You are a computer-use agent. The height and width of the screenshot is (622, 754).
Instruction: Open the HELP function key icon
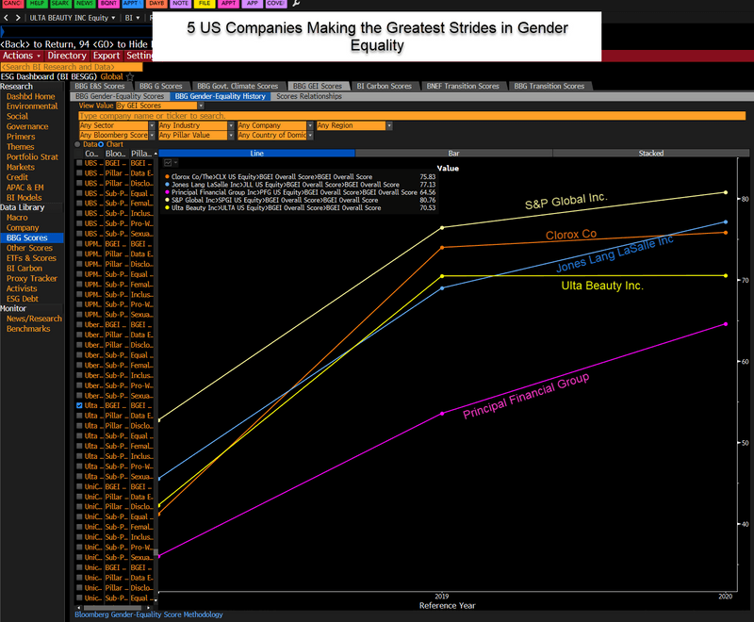pos(38,5)
